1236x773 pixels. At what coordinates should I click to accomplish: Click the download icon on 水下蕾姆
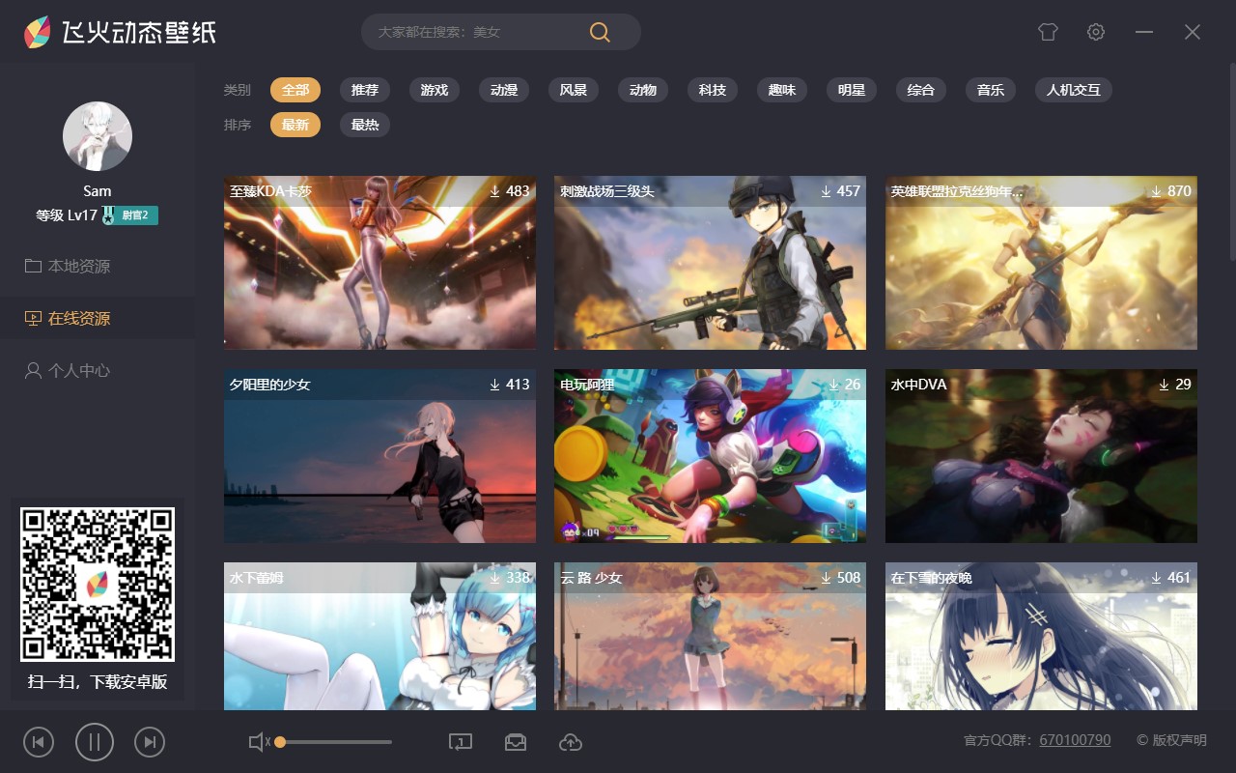495,578
